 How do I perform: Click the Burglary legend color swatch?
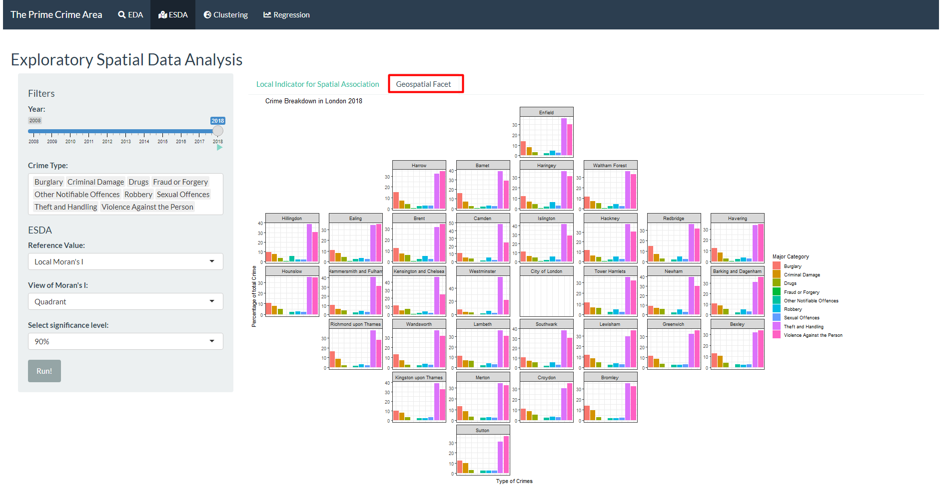(776, 266)
